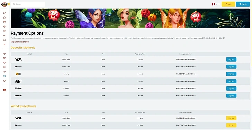Screen dimensions: 252x130
Task: Click the Neosurf logo in deposits table
Action: [18, 96]
